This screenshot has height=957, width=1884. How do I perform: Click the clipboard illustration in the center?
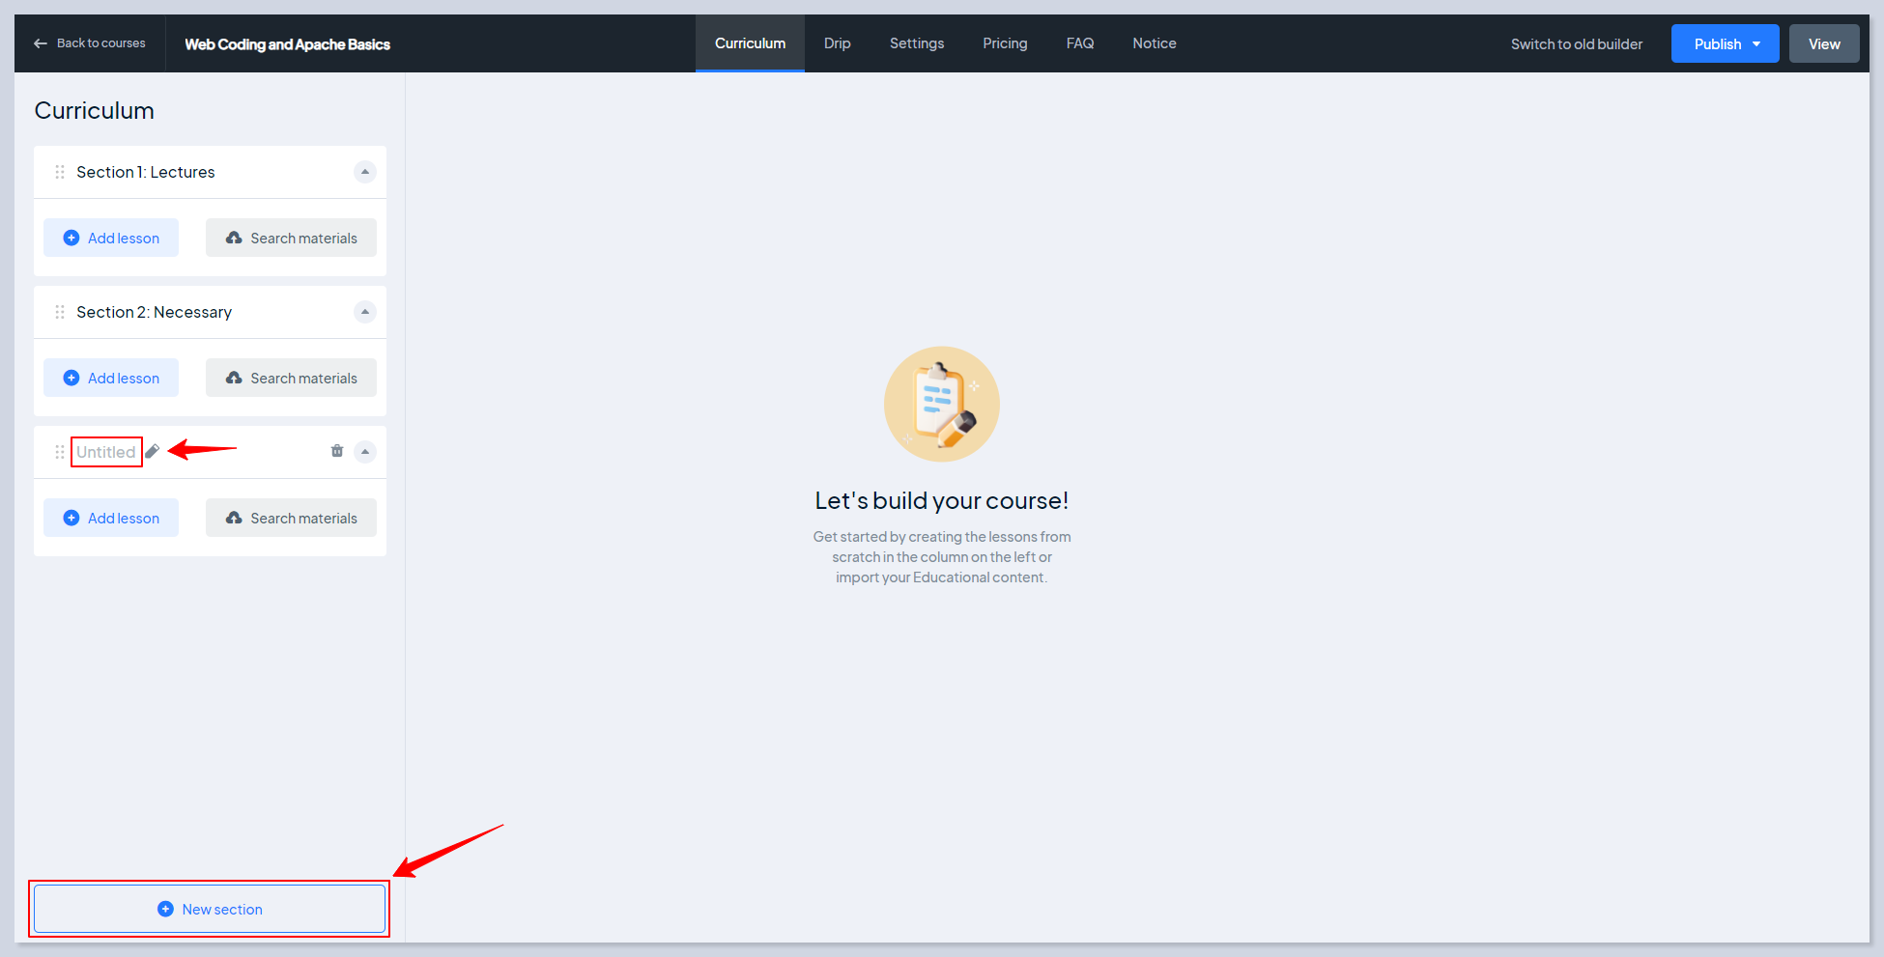click(x=941, y=404)
